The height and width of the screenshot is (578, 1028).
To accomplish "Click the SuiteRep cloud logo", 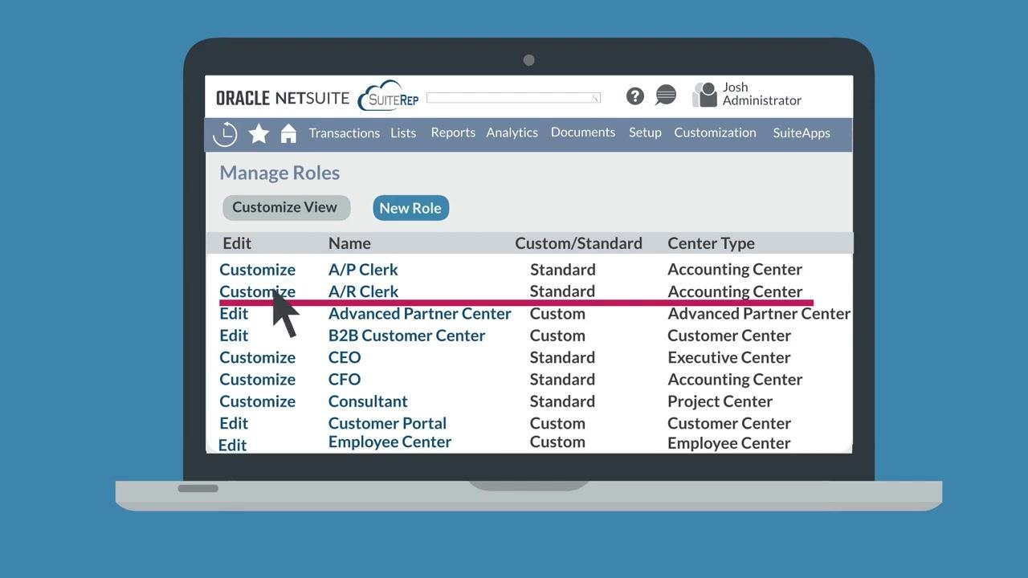I will coord(390,96).
